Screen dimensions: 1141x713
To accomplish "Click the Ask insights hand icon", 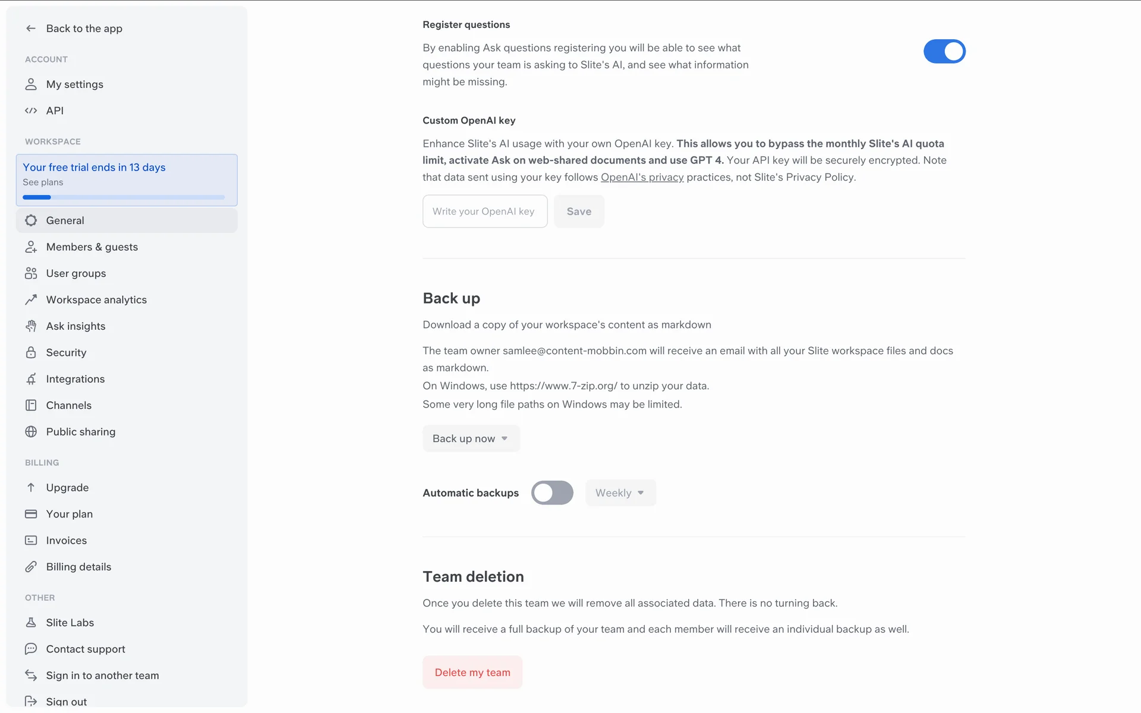I will coord(31,326).
